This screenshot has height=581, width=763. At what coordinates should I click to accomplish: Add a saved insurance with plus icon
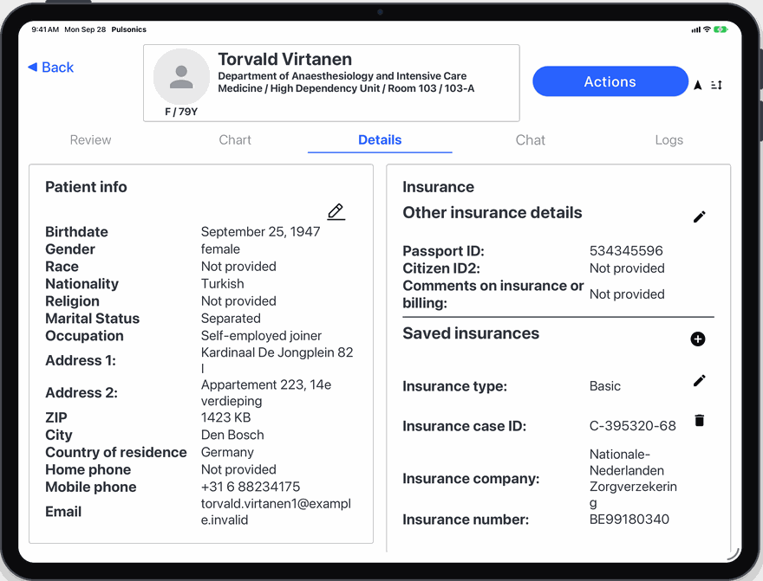pyautogui.click(x=698, y=339)
